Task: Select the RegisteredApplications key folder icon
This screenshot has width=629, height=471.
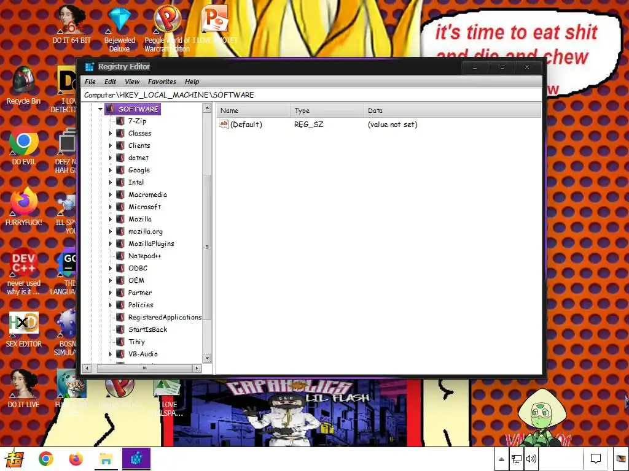Action: tap(120, 317)
